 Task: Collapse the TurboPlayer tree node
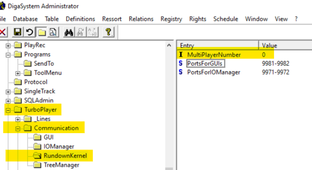8,110
